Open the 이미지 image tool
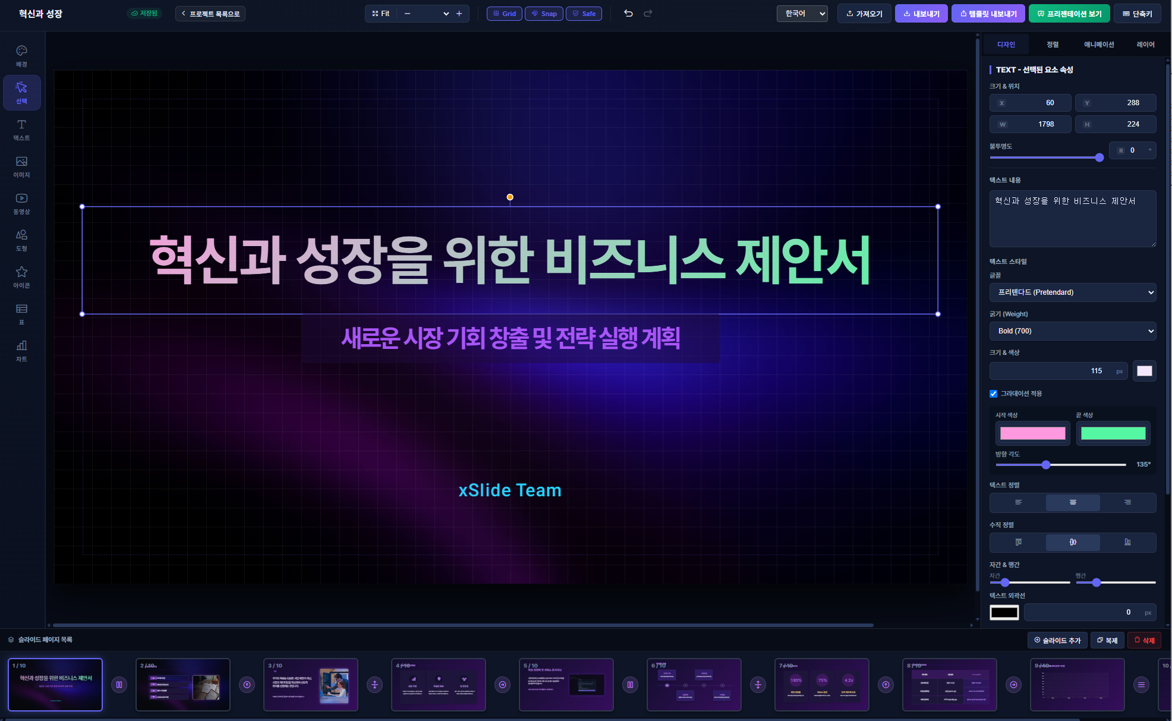 tap(21, 166)
